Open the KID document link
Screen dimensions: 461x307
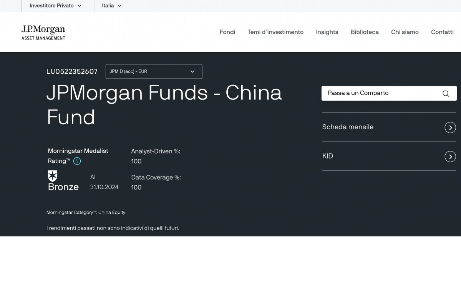click(x=328, y=156)
